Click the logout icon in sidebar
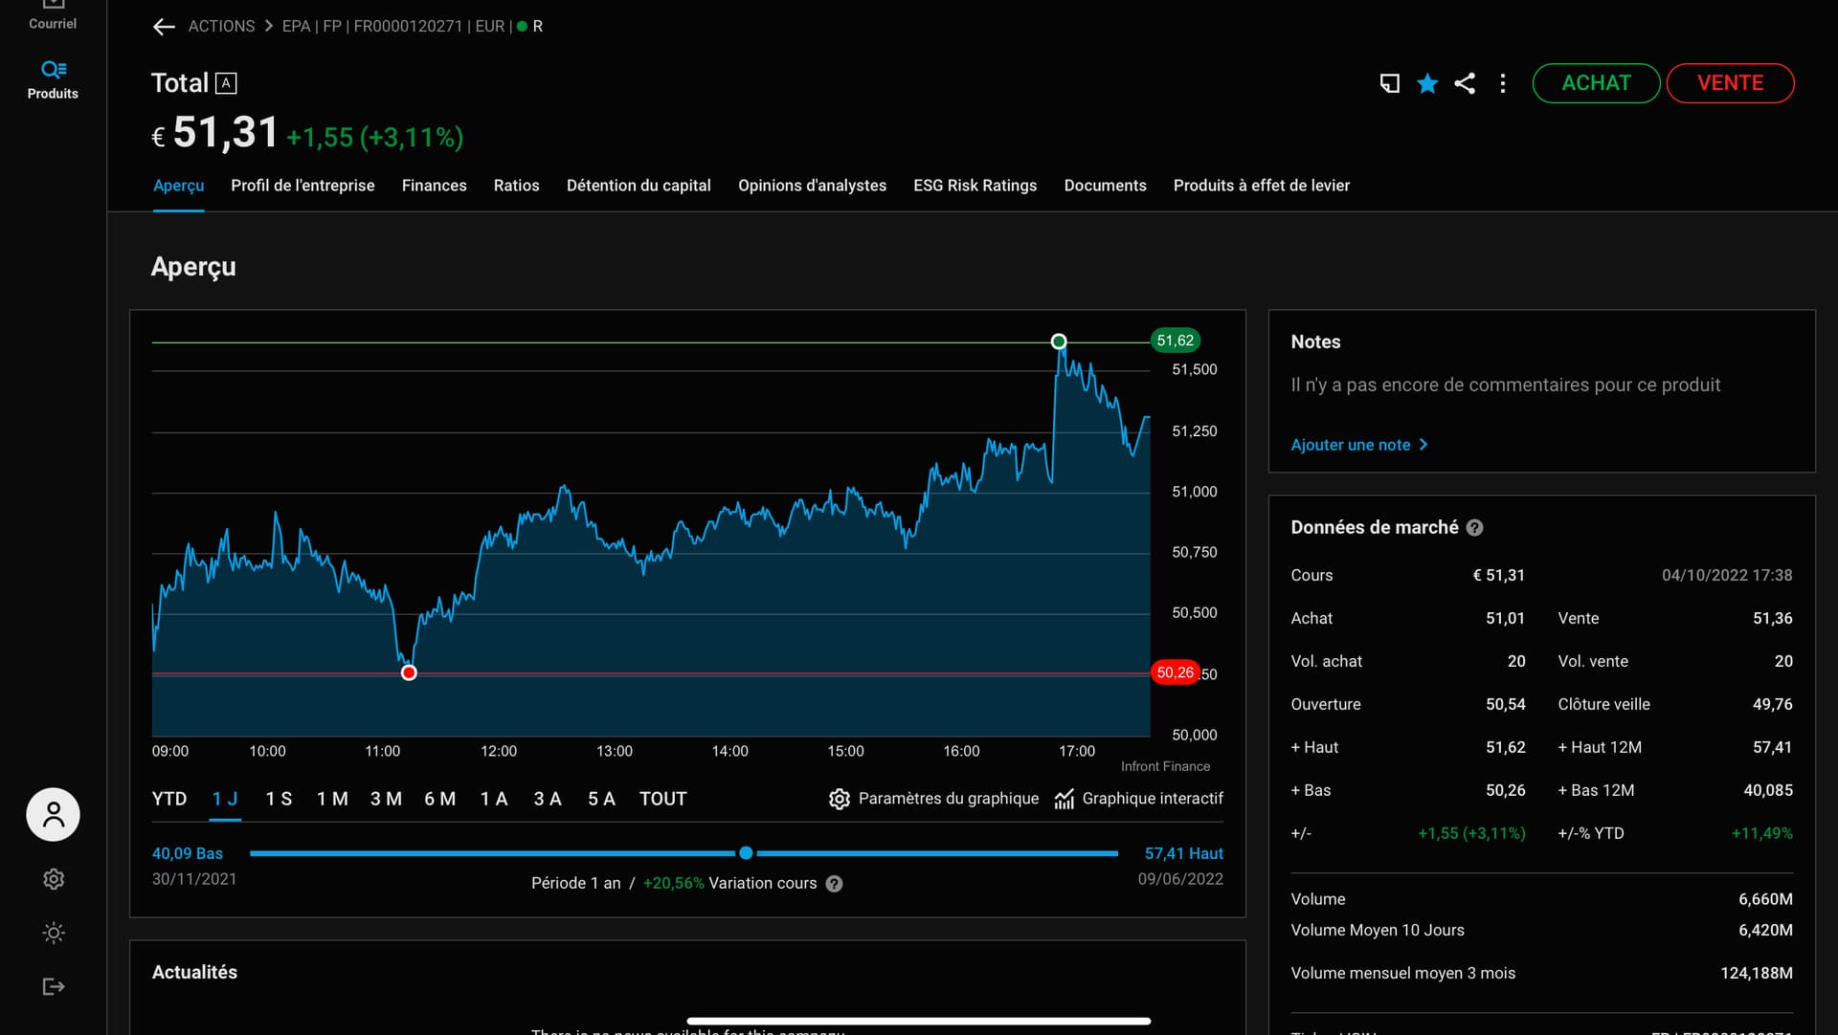The height and width of the screenshot is (1035, 1838). point(54,986)
